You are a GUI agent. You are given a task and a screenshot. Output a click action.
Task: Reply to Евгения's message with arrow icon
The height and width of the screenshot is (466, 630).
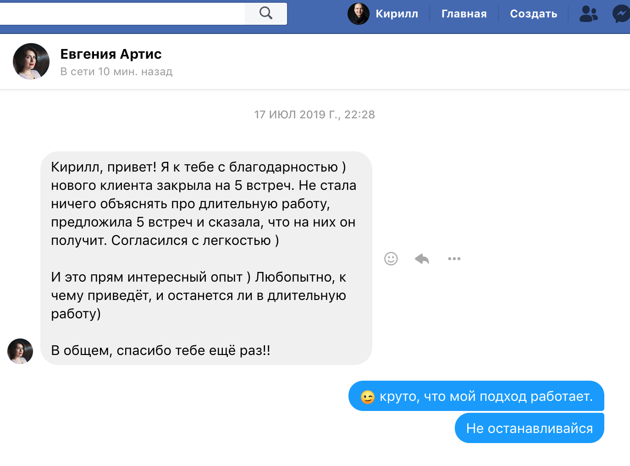pos(422,259)
